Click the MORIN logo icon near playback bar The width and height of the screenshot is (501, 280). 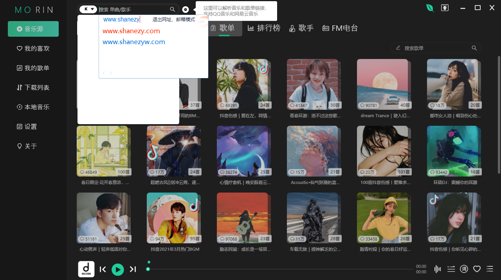[x=86, y=269]
